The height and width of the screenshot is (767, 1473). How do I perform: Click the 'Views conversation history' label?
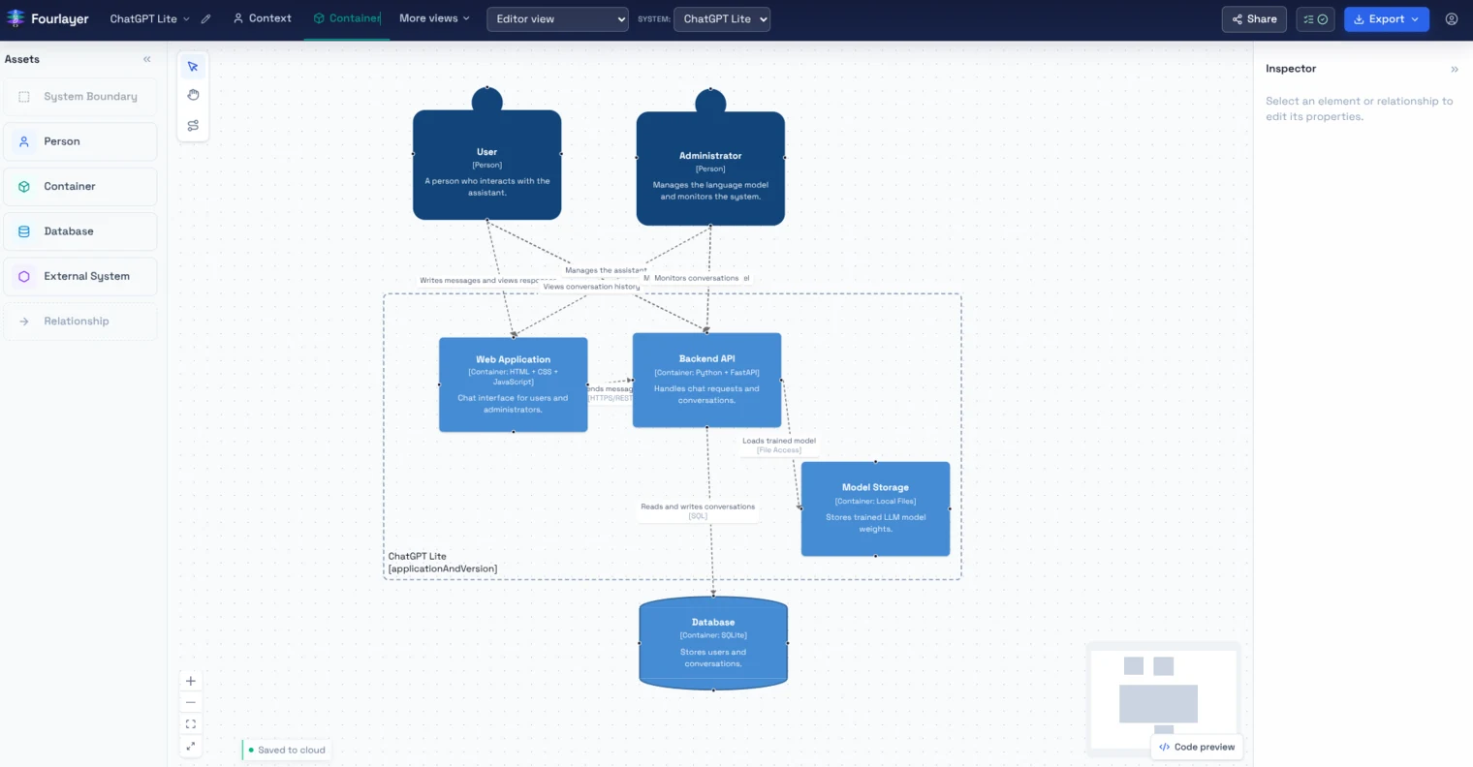[x=591, y=287]
